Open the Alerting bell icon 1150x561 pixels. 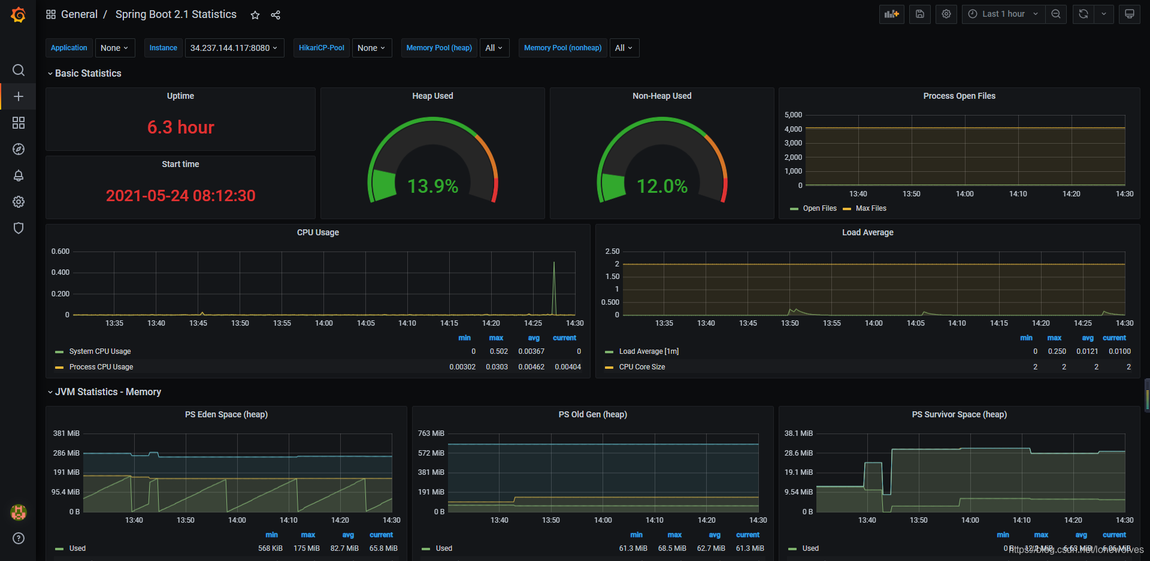coord(19,175)
